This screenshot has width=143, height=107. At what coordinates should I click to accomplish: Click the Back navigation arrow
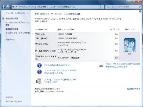pos(4,7)
